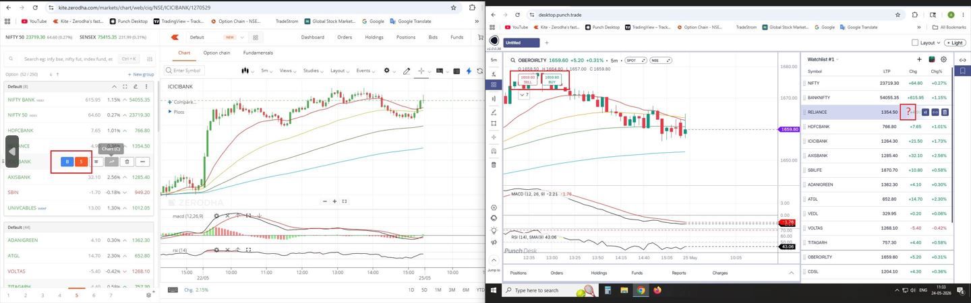The height and width of the screenshot is (303, 971).
Task: Open chart settings gear in Kite toolbar
Action: pos(386,71)
